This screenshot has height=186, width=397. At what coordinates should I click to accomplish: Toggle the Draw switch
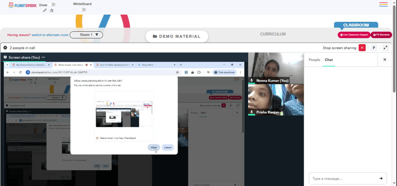[53, 4]
